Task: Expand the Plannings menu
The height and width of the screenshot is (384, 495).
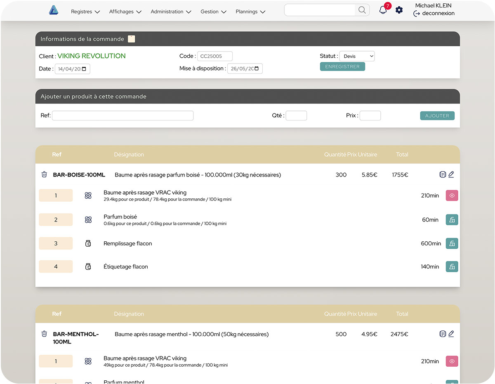Action: pos(250,12)
